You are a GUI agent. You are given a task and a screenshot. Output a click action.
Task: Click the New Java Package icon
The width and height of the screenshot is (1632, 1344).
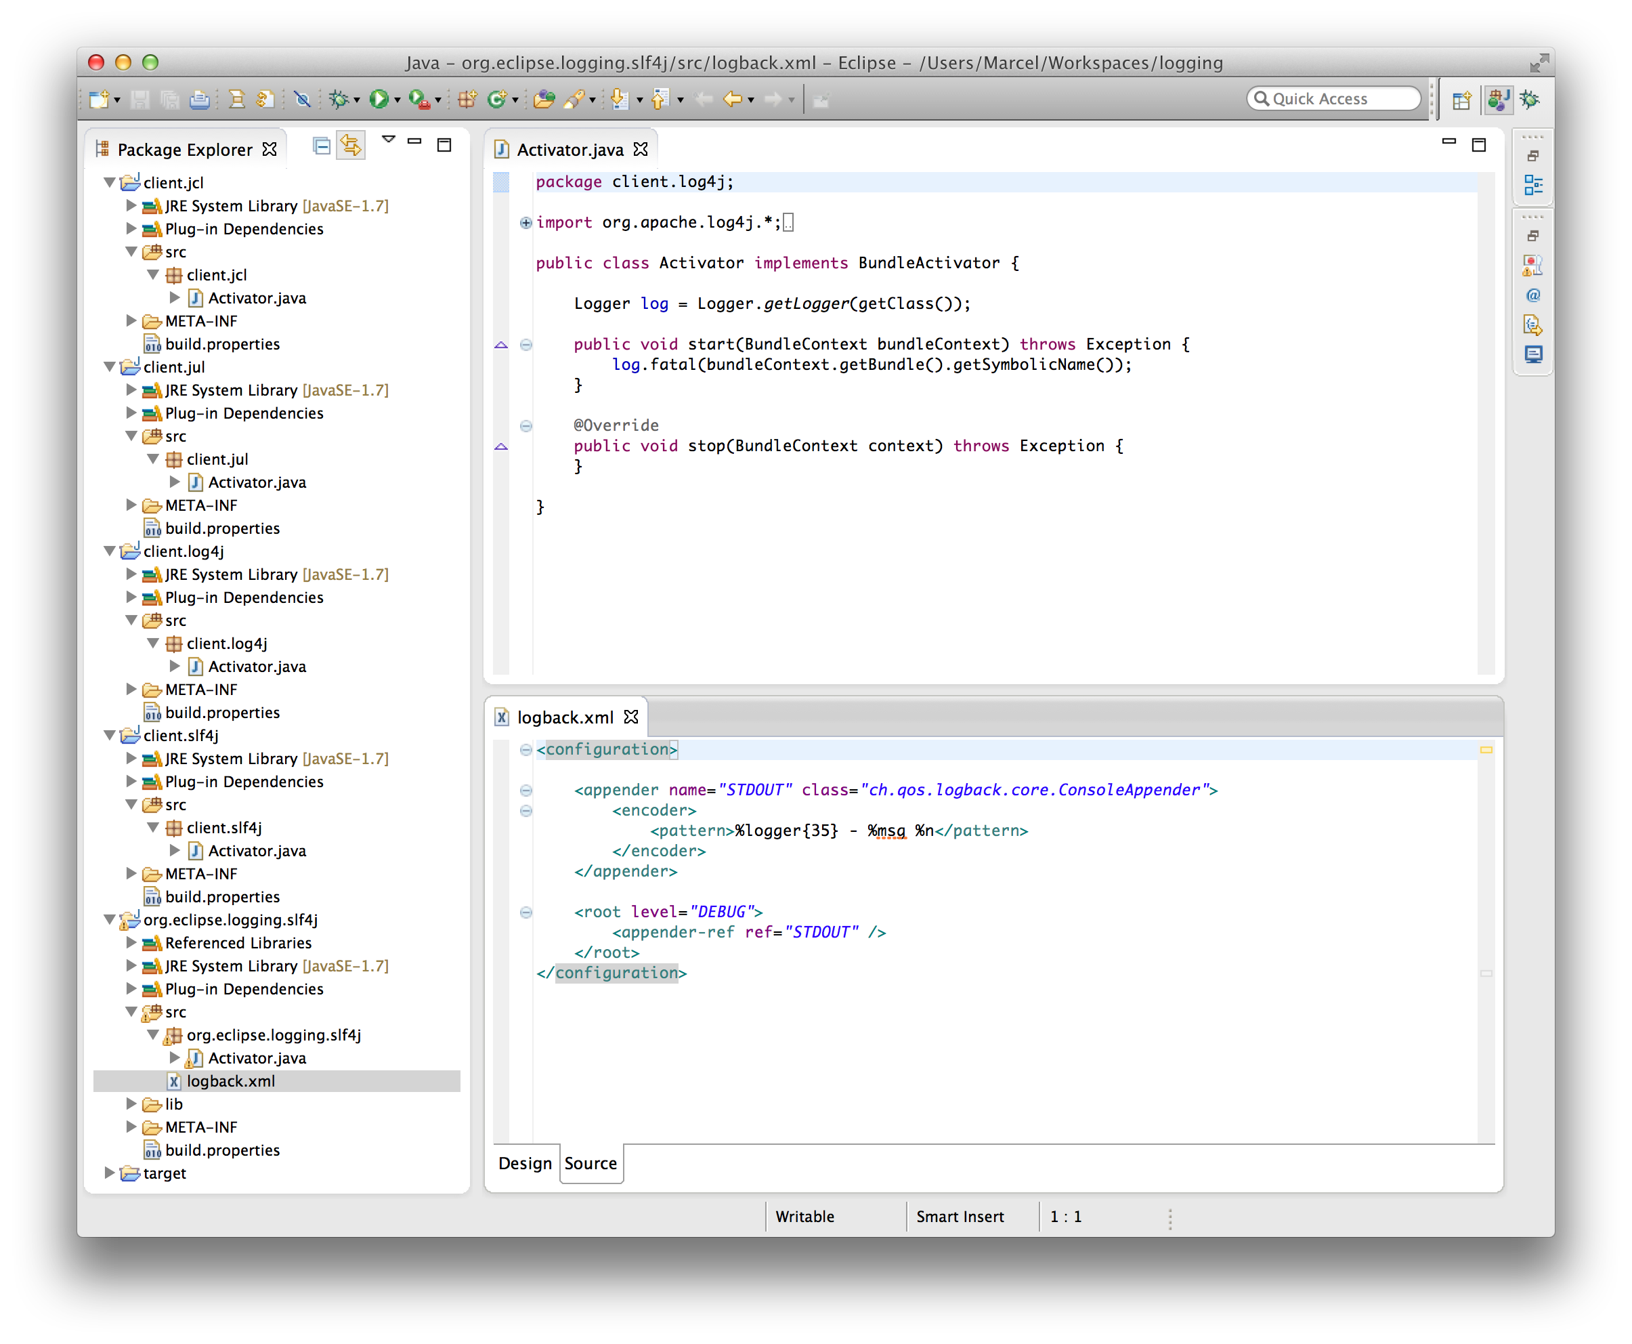pyautogui.click(x=467, y=99)
